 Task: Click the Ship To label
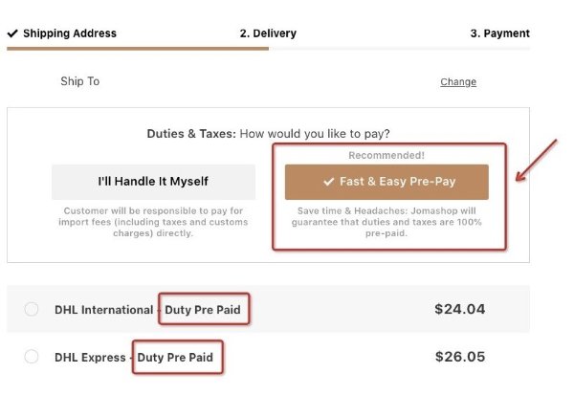tap(79, 81)
